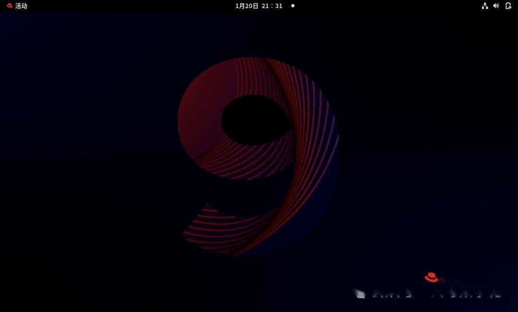Click the 21:31 clock text
518x312 pixels.
pos(272,6)
